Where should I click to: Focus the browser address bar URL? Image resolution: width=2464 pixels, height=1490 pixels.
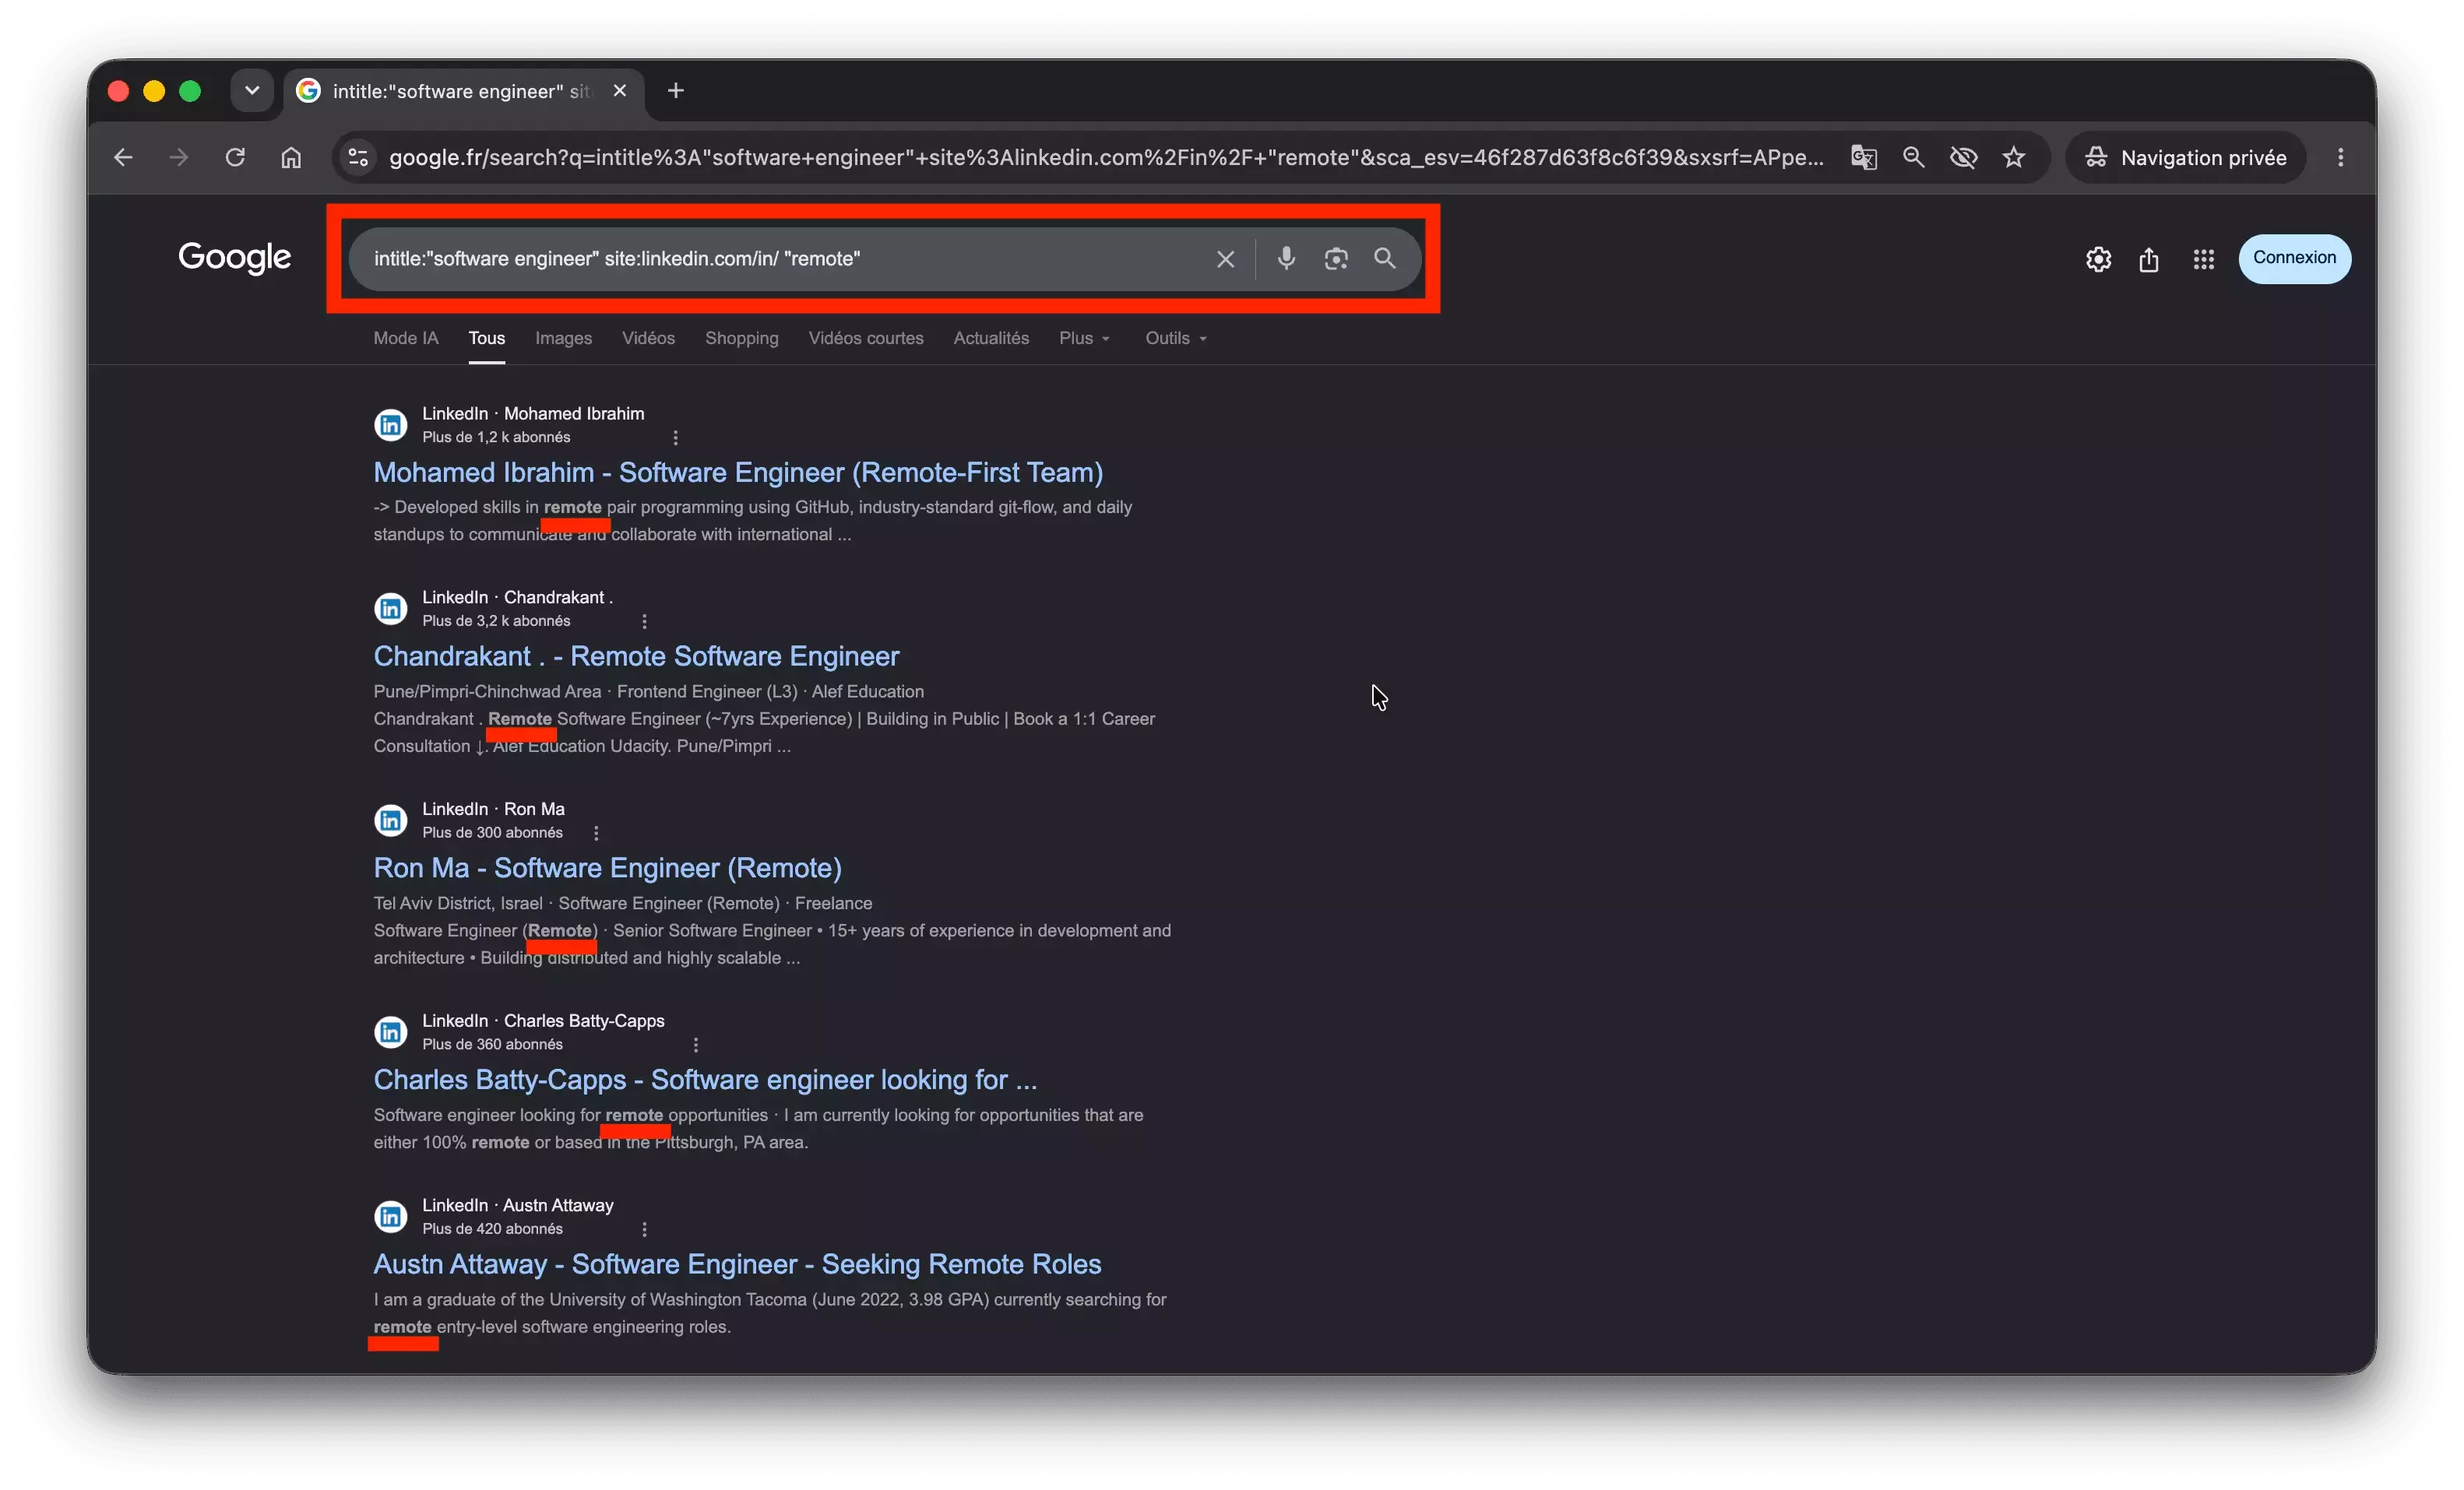[1105, 158]
